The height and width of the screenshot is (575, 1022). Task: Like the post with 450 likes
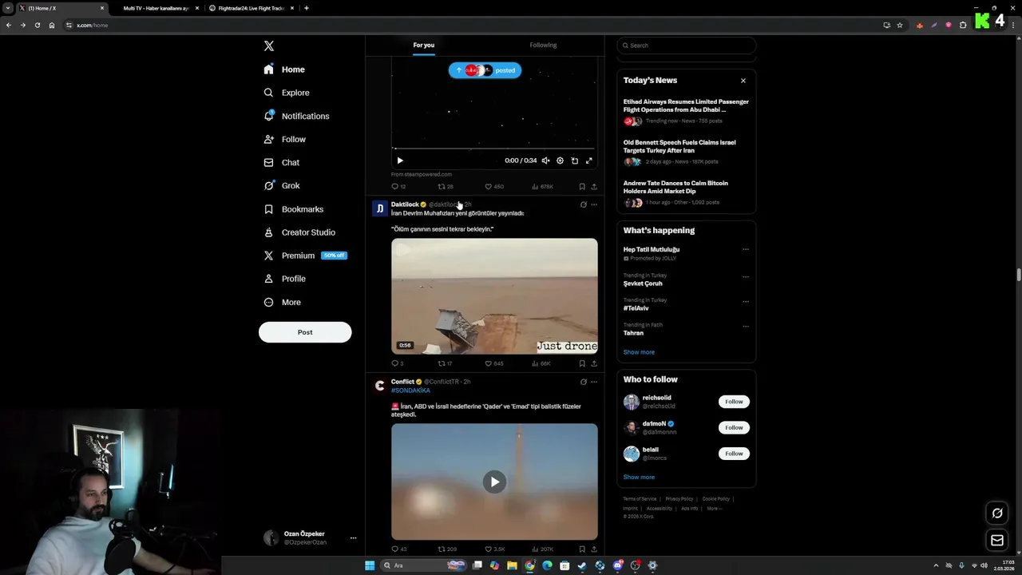[494, 187]
